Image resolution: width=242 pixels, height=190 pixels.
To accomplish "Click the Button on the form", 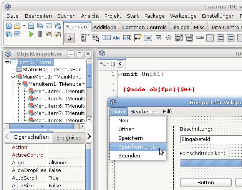I will tap(206, 183).
